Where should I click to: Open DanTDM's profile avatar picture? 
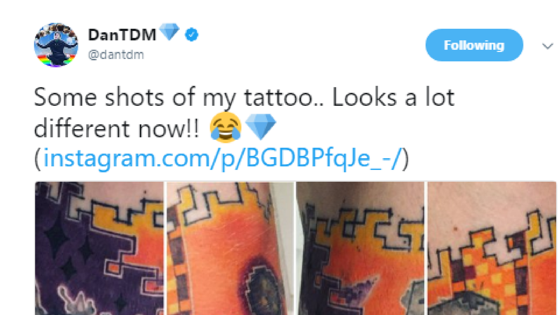[x=56, y=45]
